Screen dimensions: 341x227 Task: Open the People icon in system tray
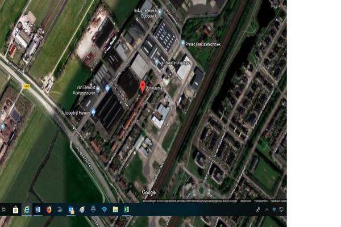(x=258, y=209)
